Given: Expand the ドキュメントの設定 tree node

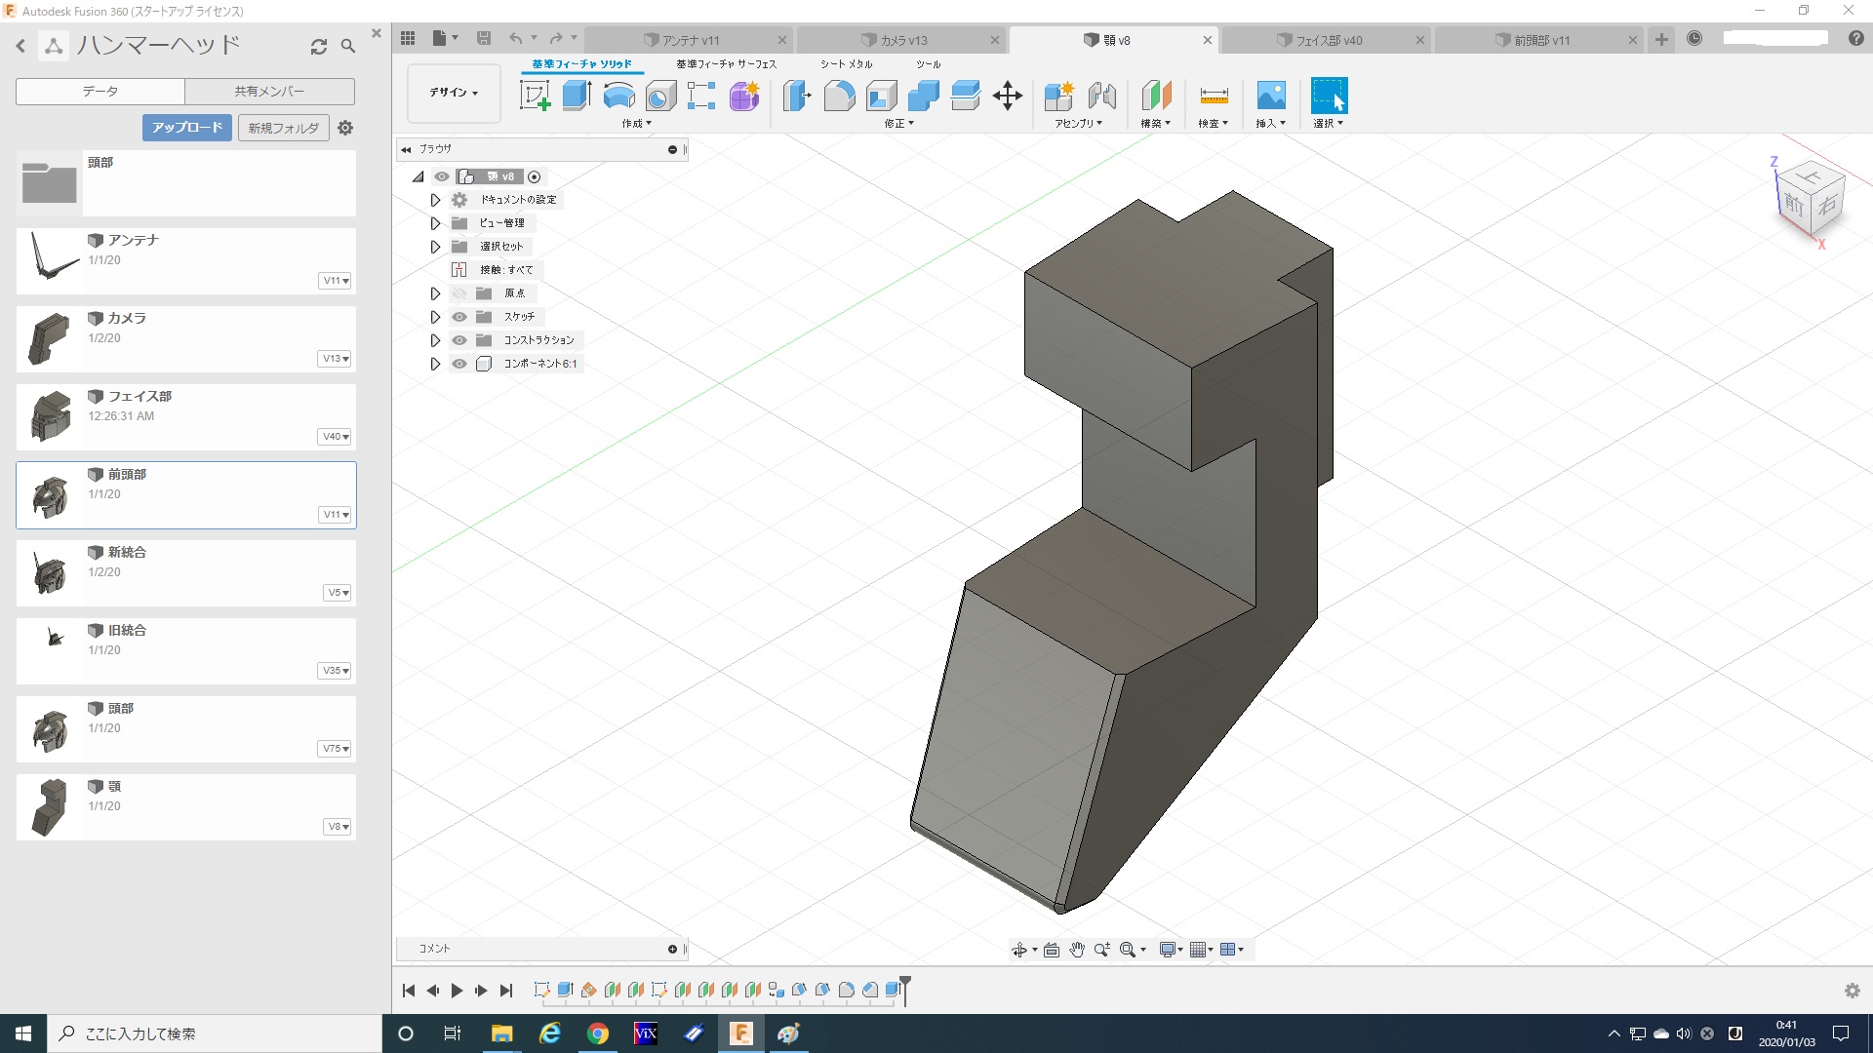Looking at the screenshot, I should [x=435, y=200].
